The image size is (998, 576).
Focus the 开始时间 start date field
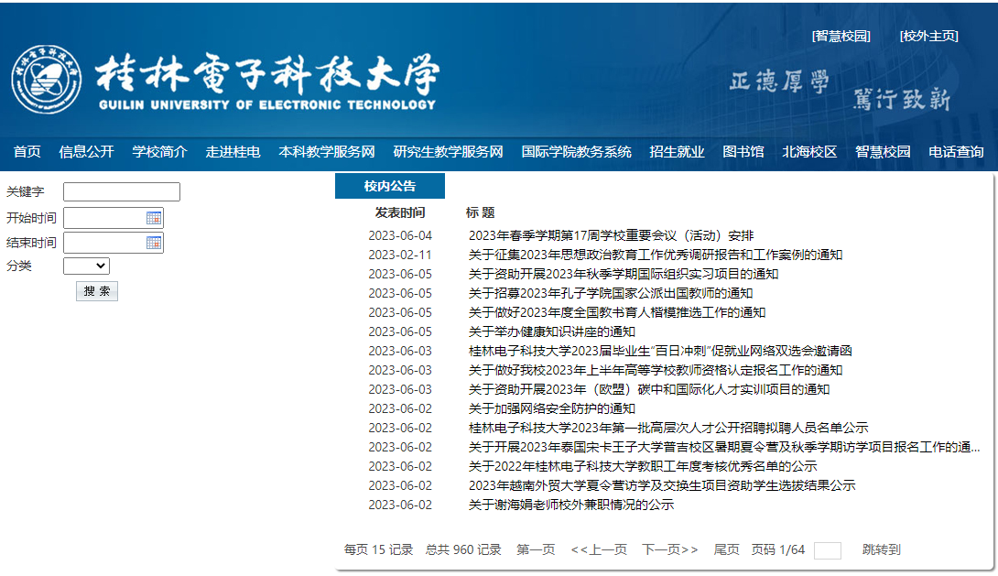pos(104,218)
